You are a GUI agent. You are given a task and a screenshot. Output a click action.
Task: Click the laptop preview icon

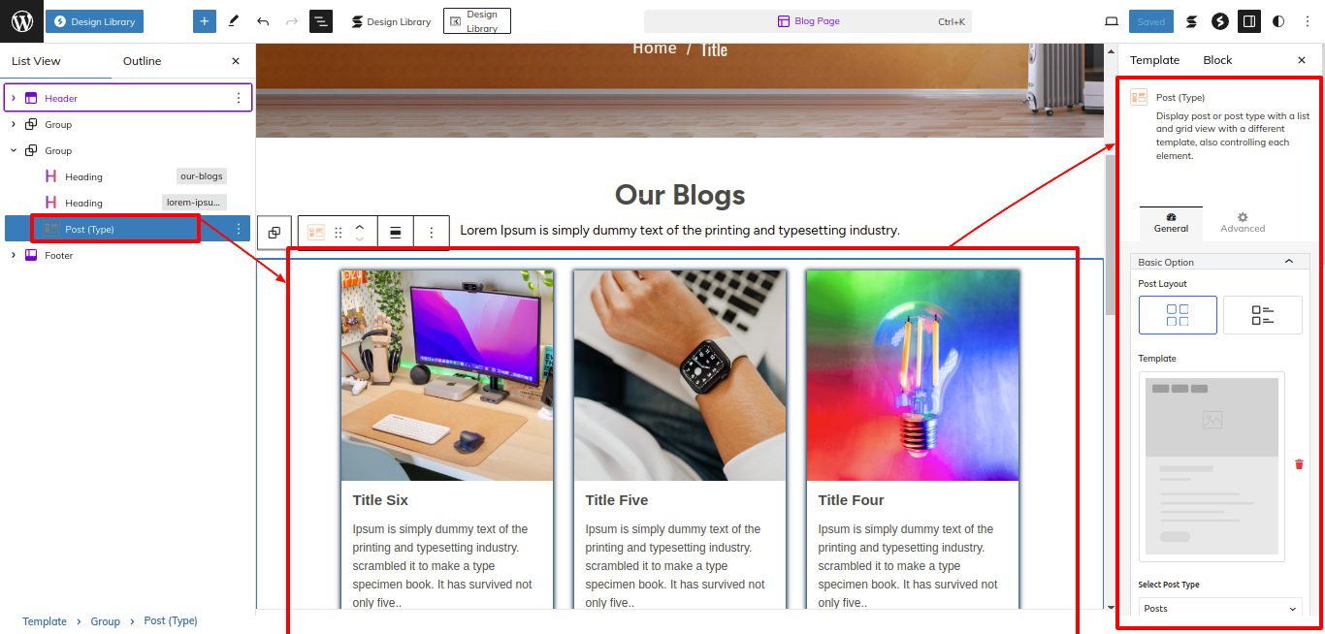click(1112, 21)
